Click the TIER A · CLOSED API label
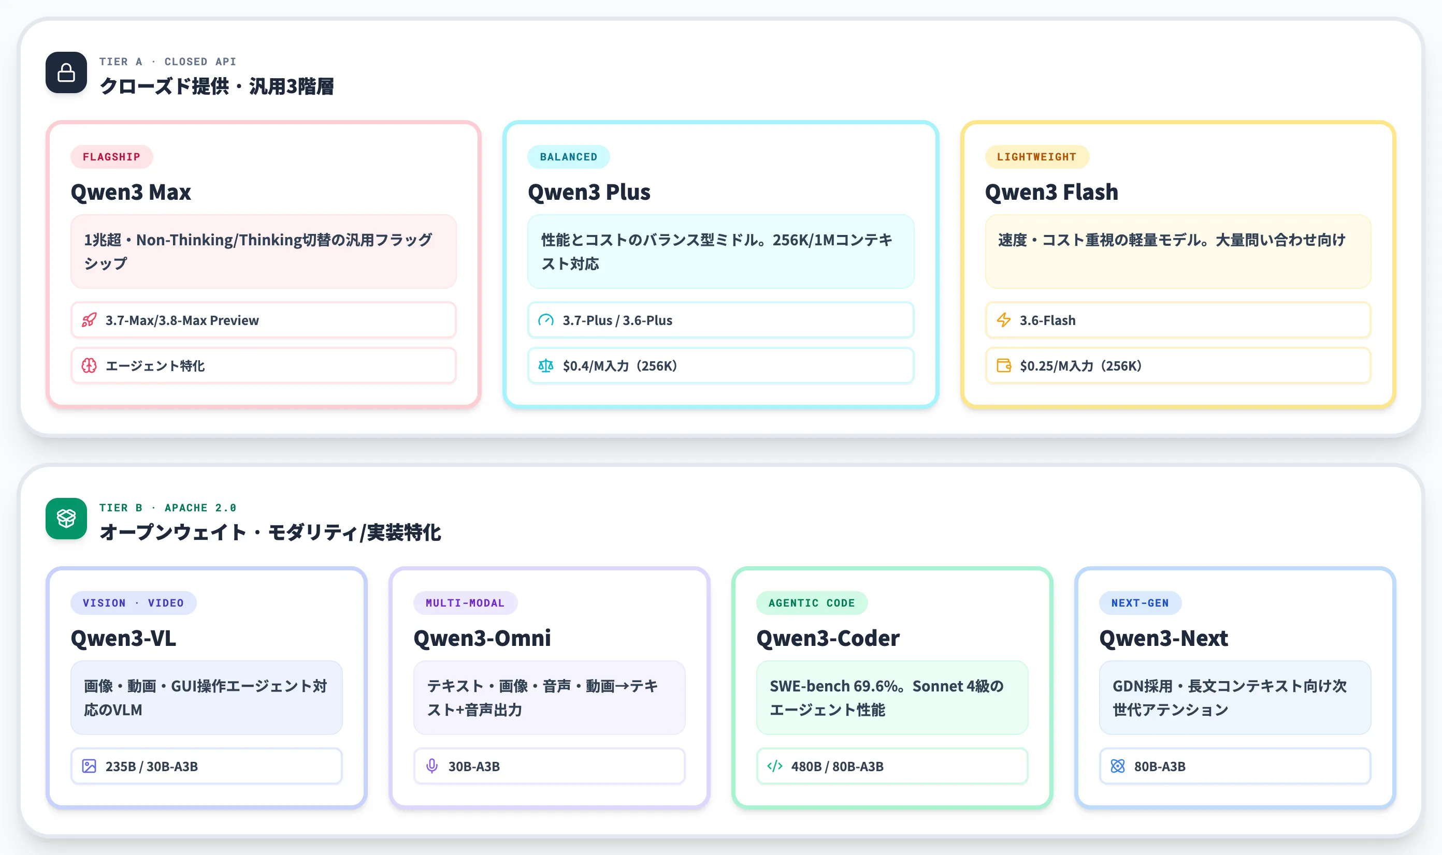Image resolution: width=1442 pixels, height=855 pixels. click(168, 62)
